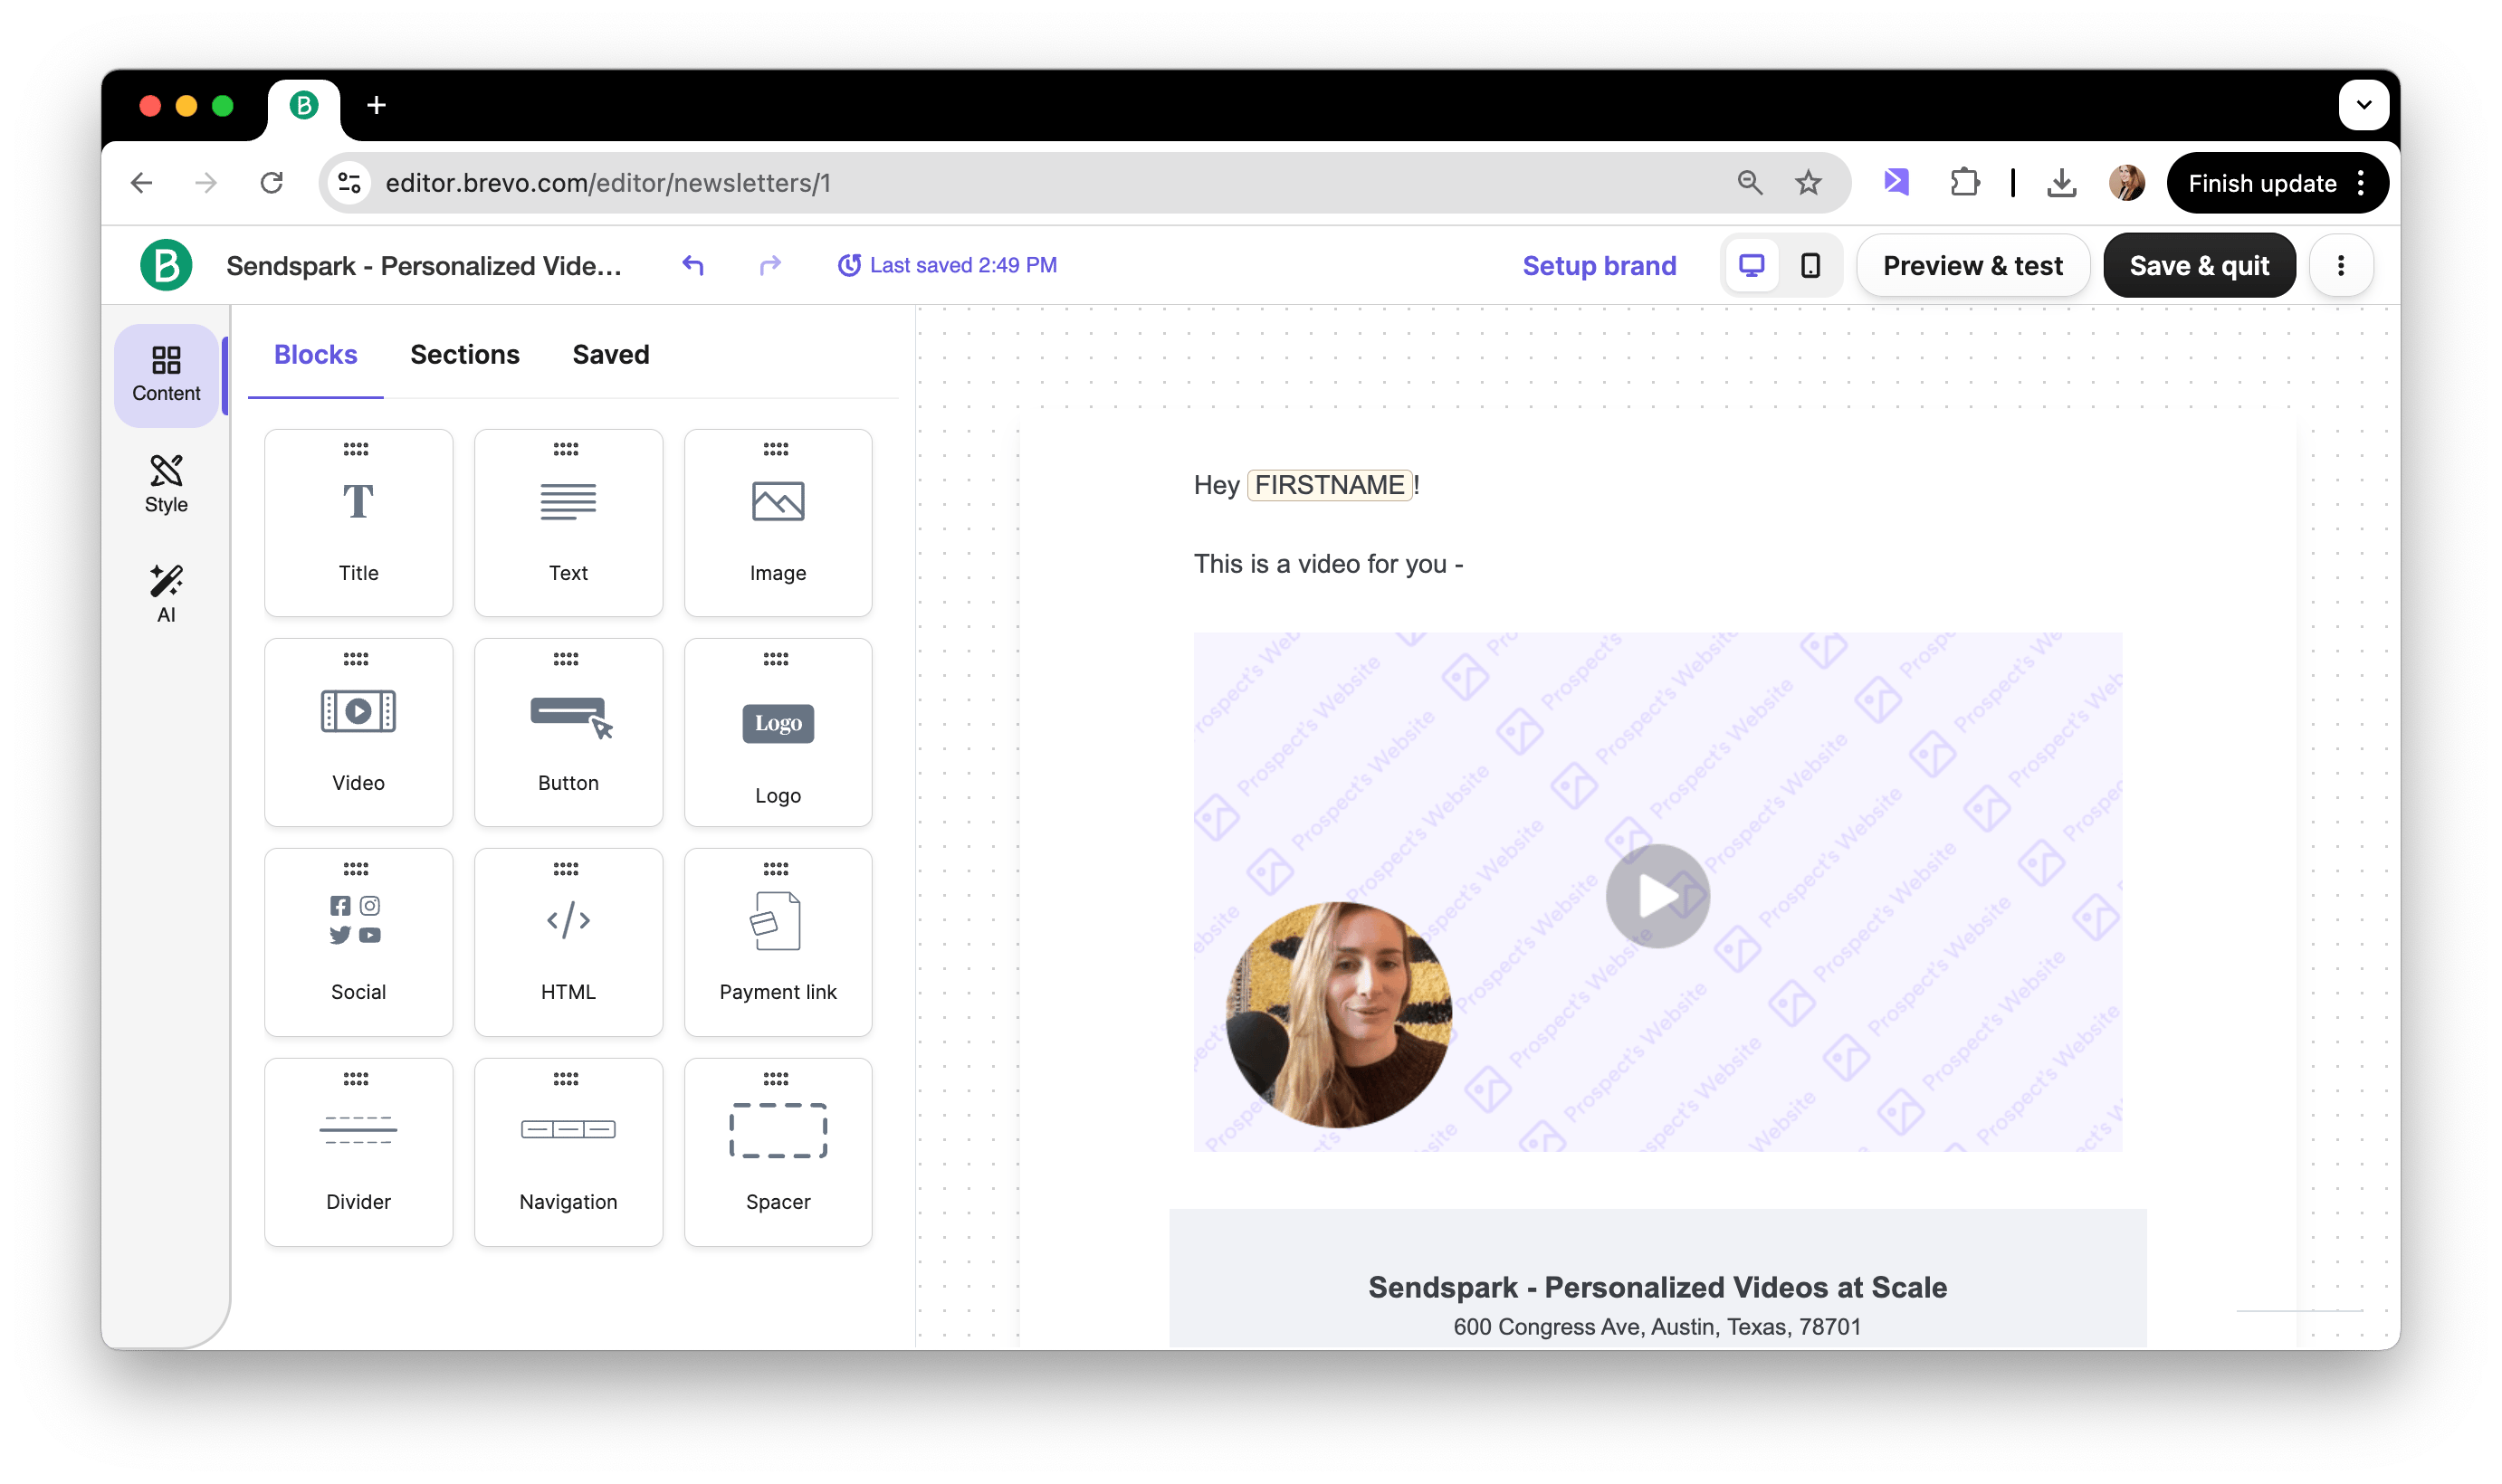The height and width of the screenshot is (1484, 2502).
Task: Switch to the Blocks tab
Action: (315, 355)
